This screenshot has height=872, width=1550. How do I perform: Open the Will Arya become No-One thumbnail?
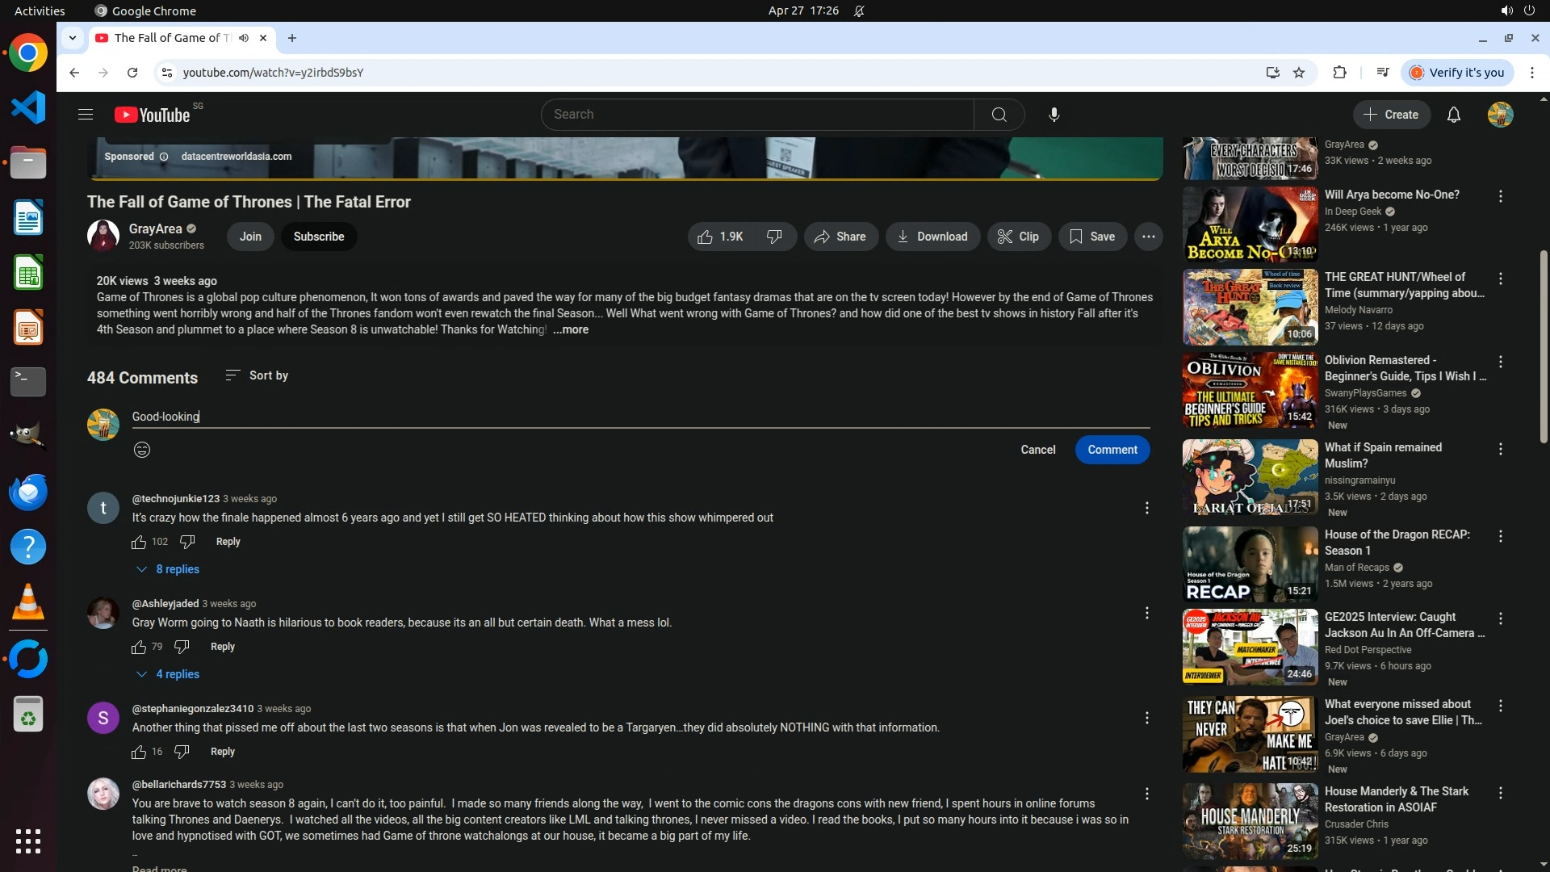[1250, 224]
